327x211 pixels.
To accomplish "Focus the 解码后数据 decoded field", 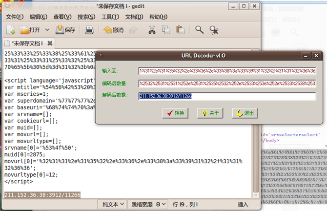I will [227, 96].
